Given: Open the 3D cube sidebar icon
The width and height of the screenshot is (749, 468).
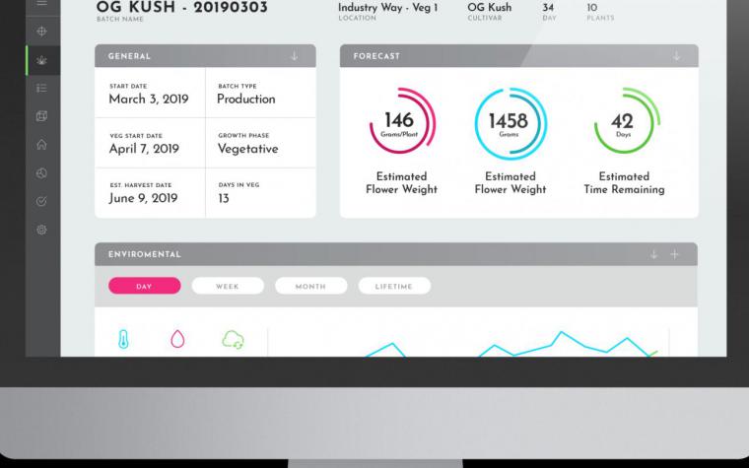Looking at the screenshot, I should 41,116.
